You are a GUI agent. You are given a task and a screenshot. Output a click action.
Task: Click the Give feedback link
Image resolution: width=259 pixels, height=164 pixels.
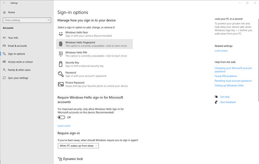[228, 102]
